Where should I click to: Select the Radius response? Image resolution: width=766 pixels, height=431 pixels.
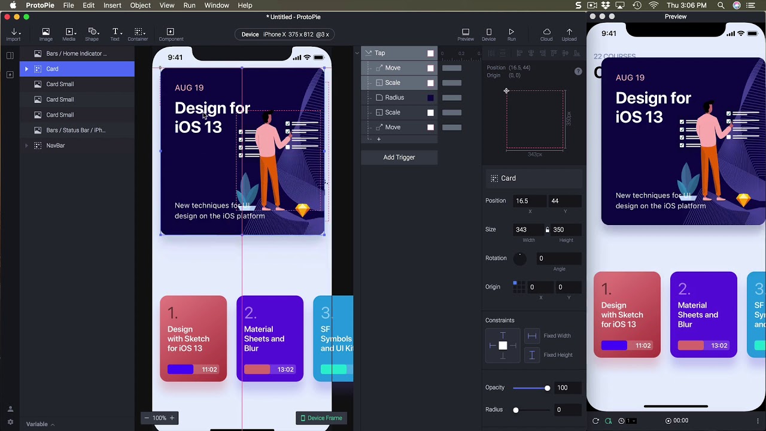399,98
